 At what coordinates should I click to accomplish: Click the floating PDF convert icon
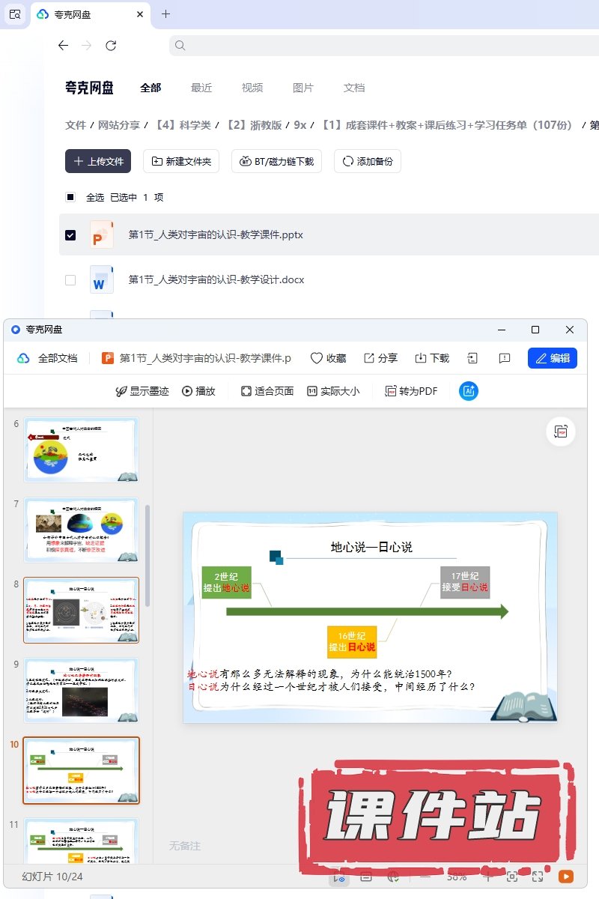coord(560,432)
